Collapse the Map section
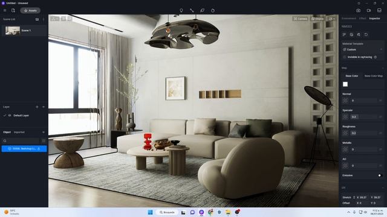Viewport: 387px width, 217px height. click(x=383, y=68)
